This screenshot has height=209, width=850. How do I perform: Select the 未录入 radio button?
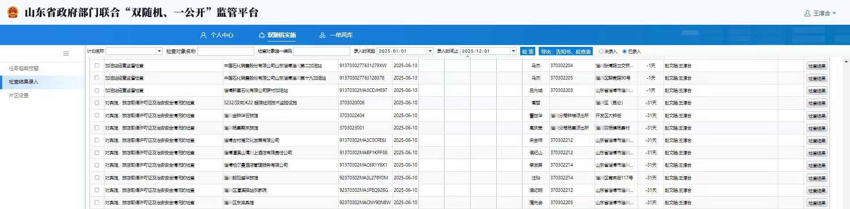(601, 51)
